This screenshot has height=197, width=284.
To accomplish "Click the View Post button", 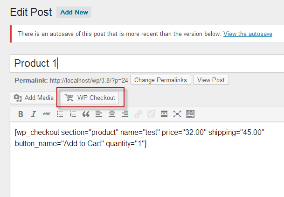I will (x=211, y=80).
